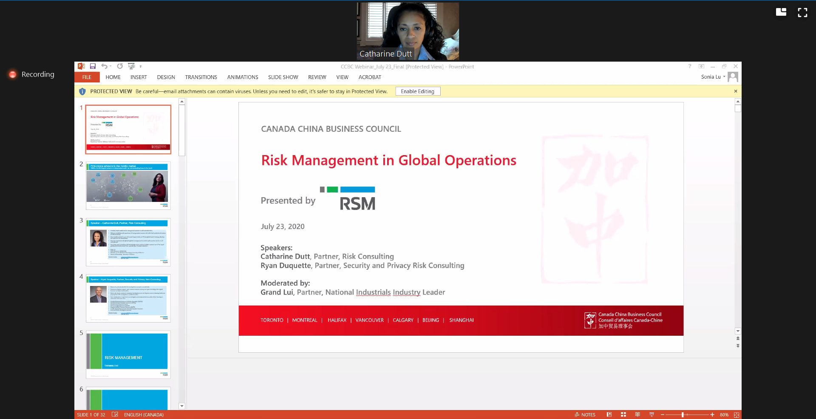
Task: Start slideshow from beginning via toolbar icon
Action: pyautogui.click(x=131, y=66)
